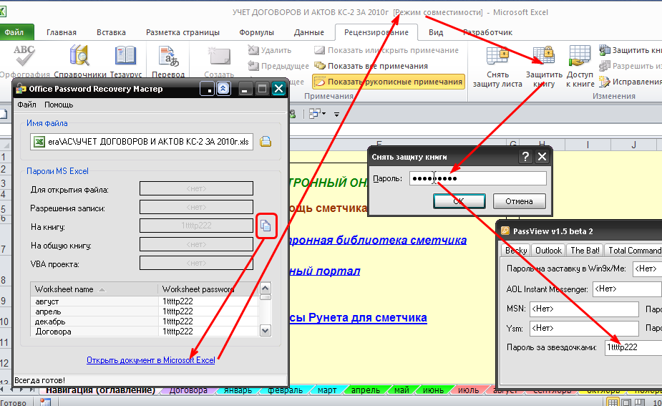Click the worksheet list scroll down arrow
The image size is (662, 406).
[265, 330]
